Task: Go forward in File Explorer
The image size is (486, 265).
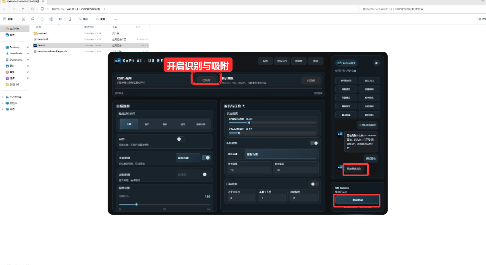Action: [x=14, y=9]
